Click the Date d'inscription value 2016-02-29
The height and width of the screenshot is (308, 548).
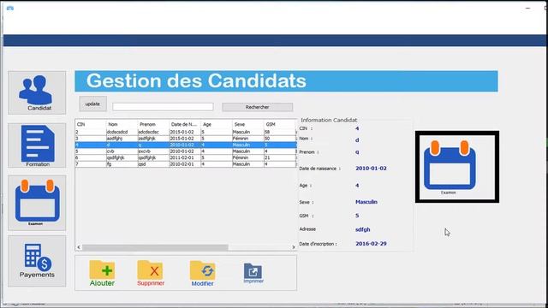[x=371, y=244]
